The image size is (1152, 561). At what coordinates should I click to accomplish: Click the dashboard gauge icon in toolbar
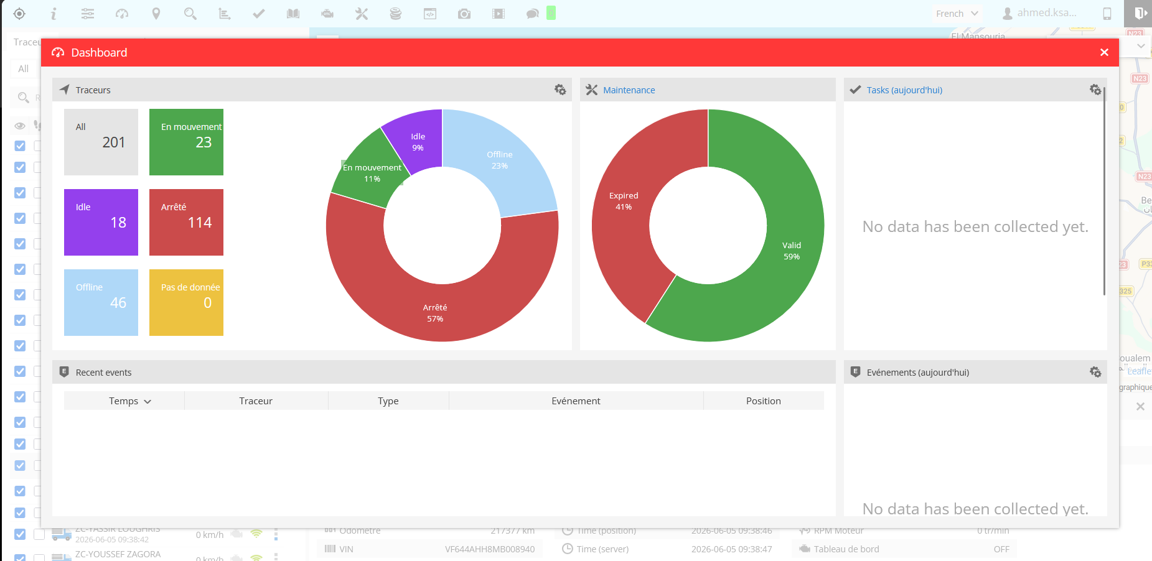click(122, 14)
